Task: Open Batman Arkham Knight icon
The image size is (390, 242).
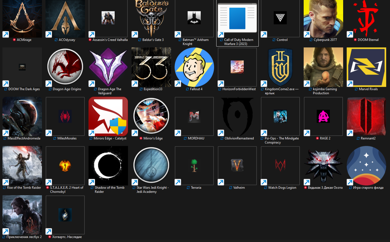Action: [x=194, y=18]
